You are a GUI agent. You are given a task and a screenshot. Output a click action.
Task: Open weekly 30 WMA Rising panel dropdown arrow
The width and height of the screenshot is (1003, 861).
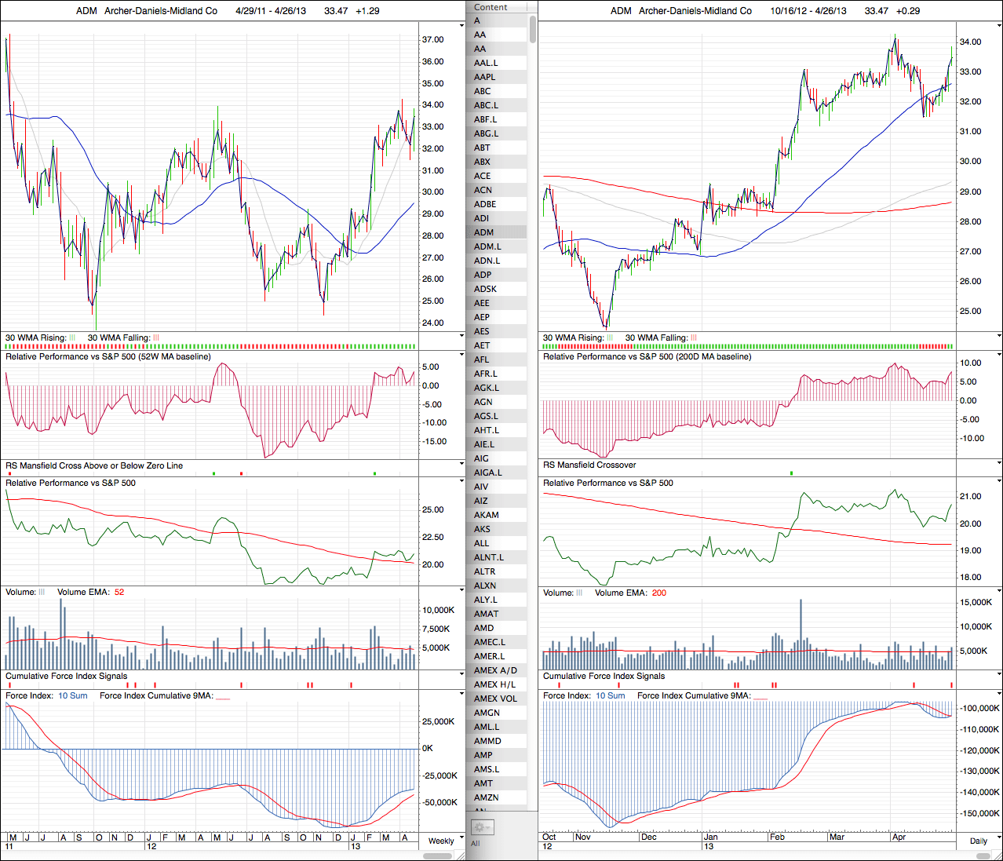(x=461, y=336)
